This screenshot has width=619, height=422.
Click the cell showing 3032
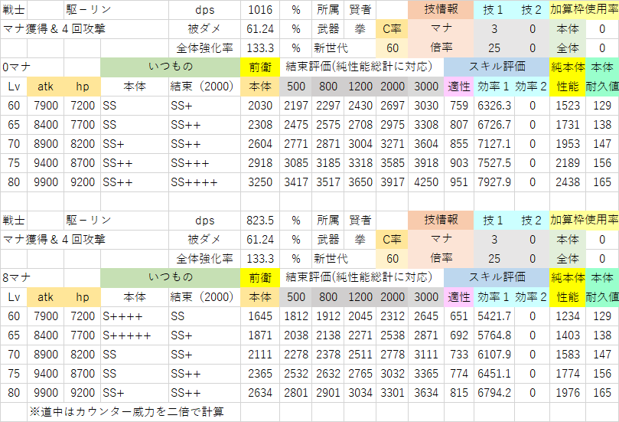pyautogui.click(x=393, y=374)
